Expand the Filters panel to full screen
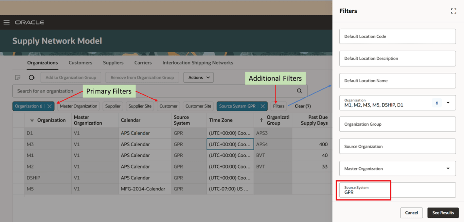 click(454, 10)
